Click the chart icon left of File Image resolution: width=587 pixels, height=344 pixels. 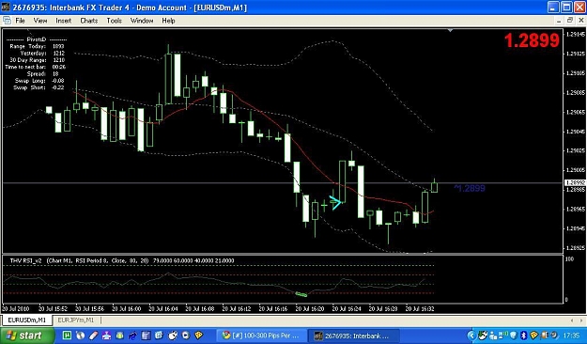point(7,21)
